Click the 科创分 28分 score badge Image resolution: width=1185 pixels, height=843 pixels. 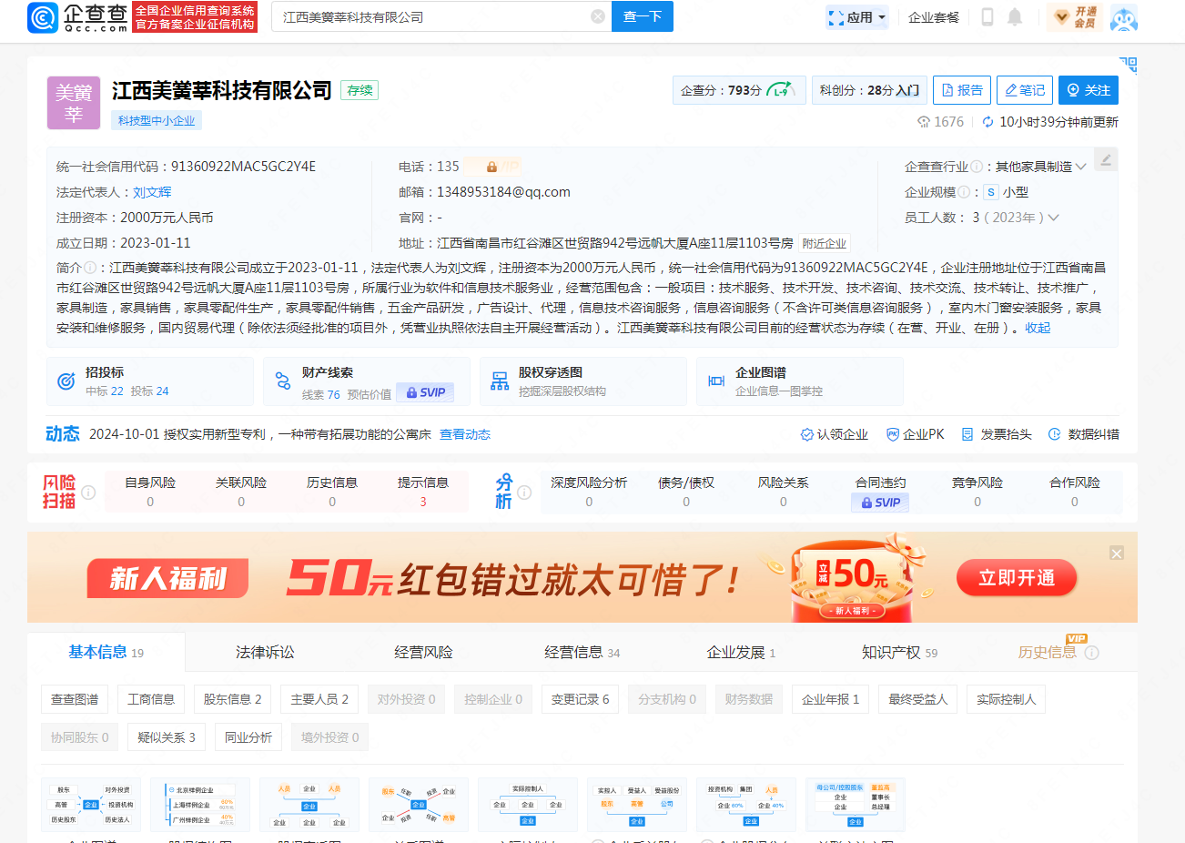click(x=869, y=90)
